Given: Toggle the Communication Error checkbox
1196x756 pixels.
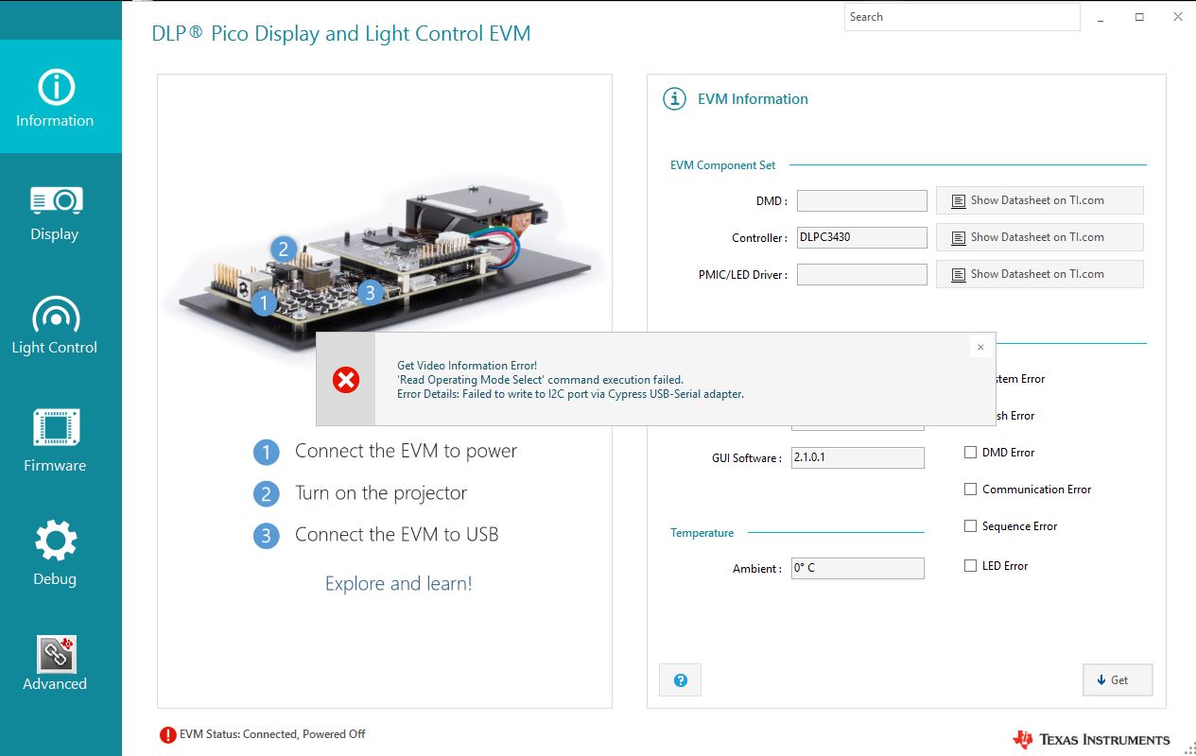Looking at the screenshot, I should click(970, 490).
